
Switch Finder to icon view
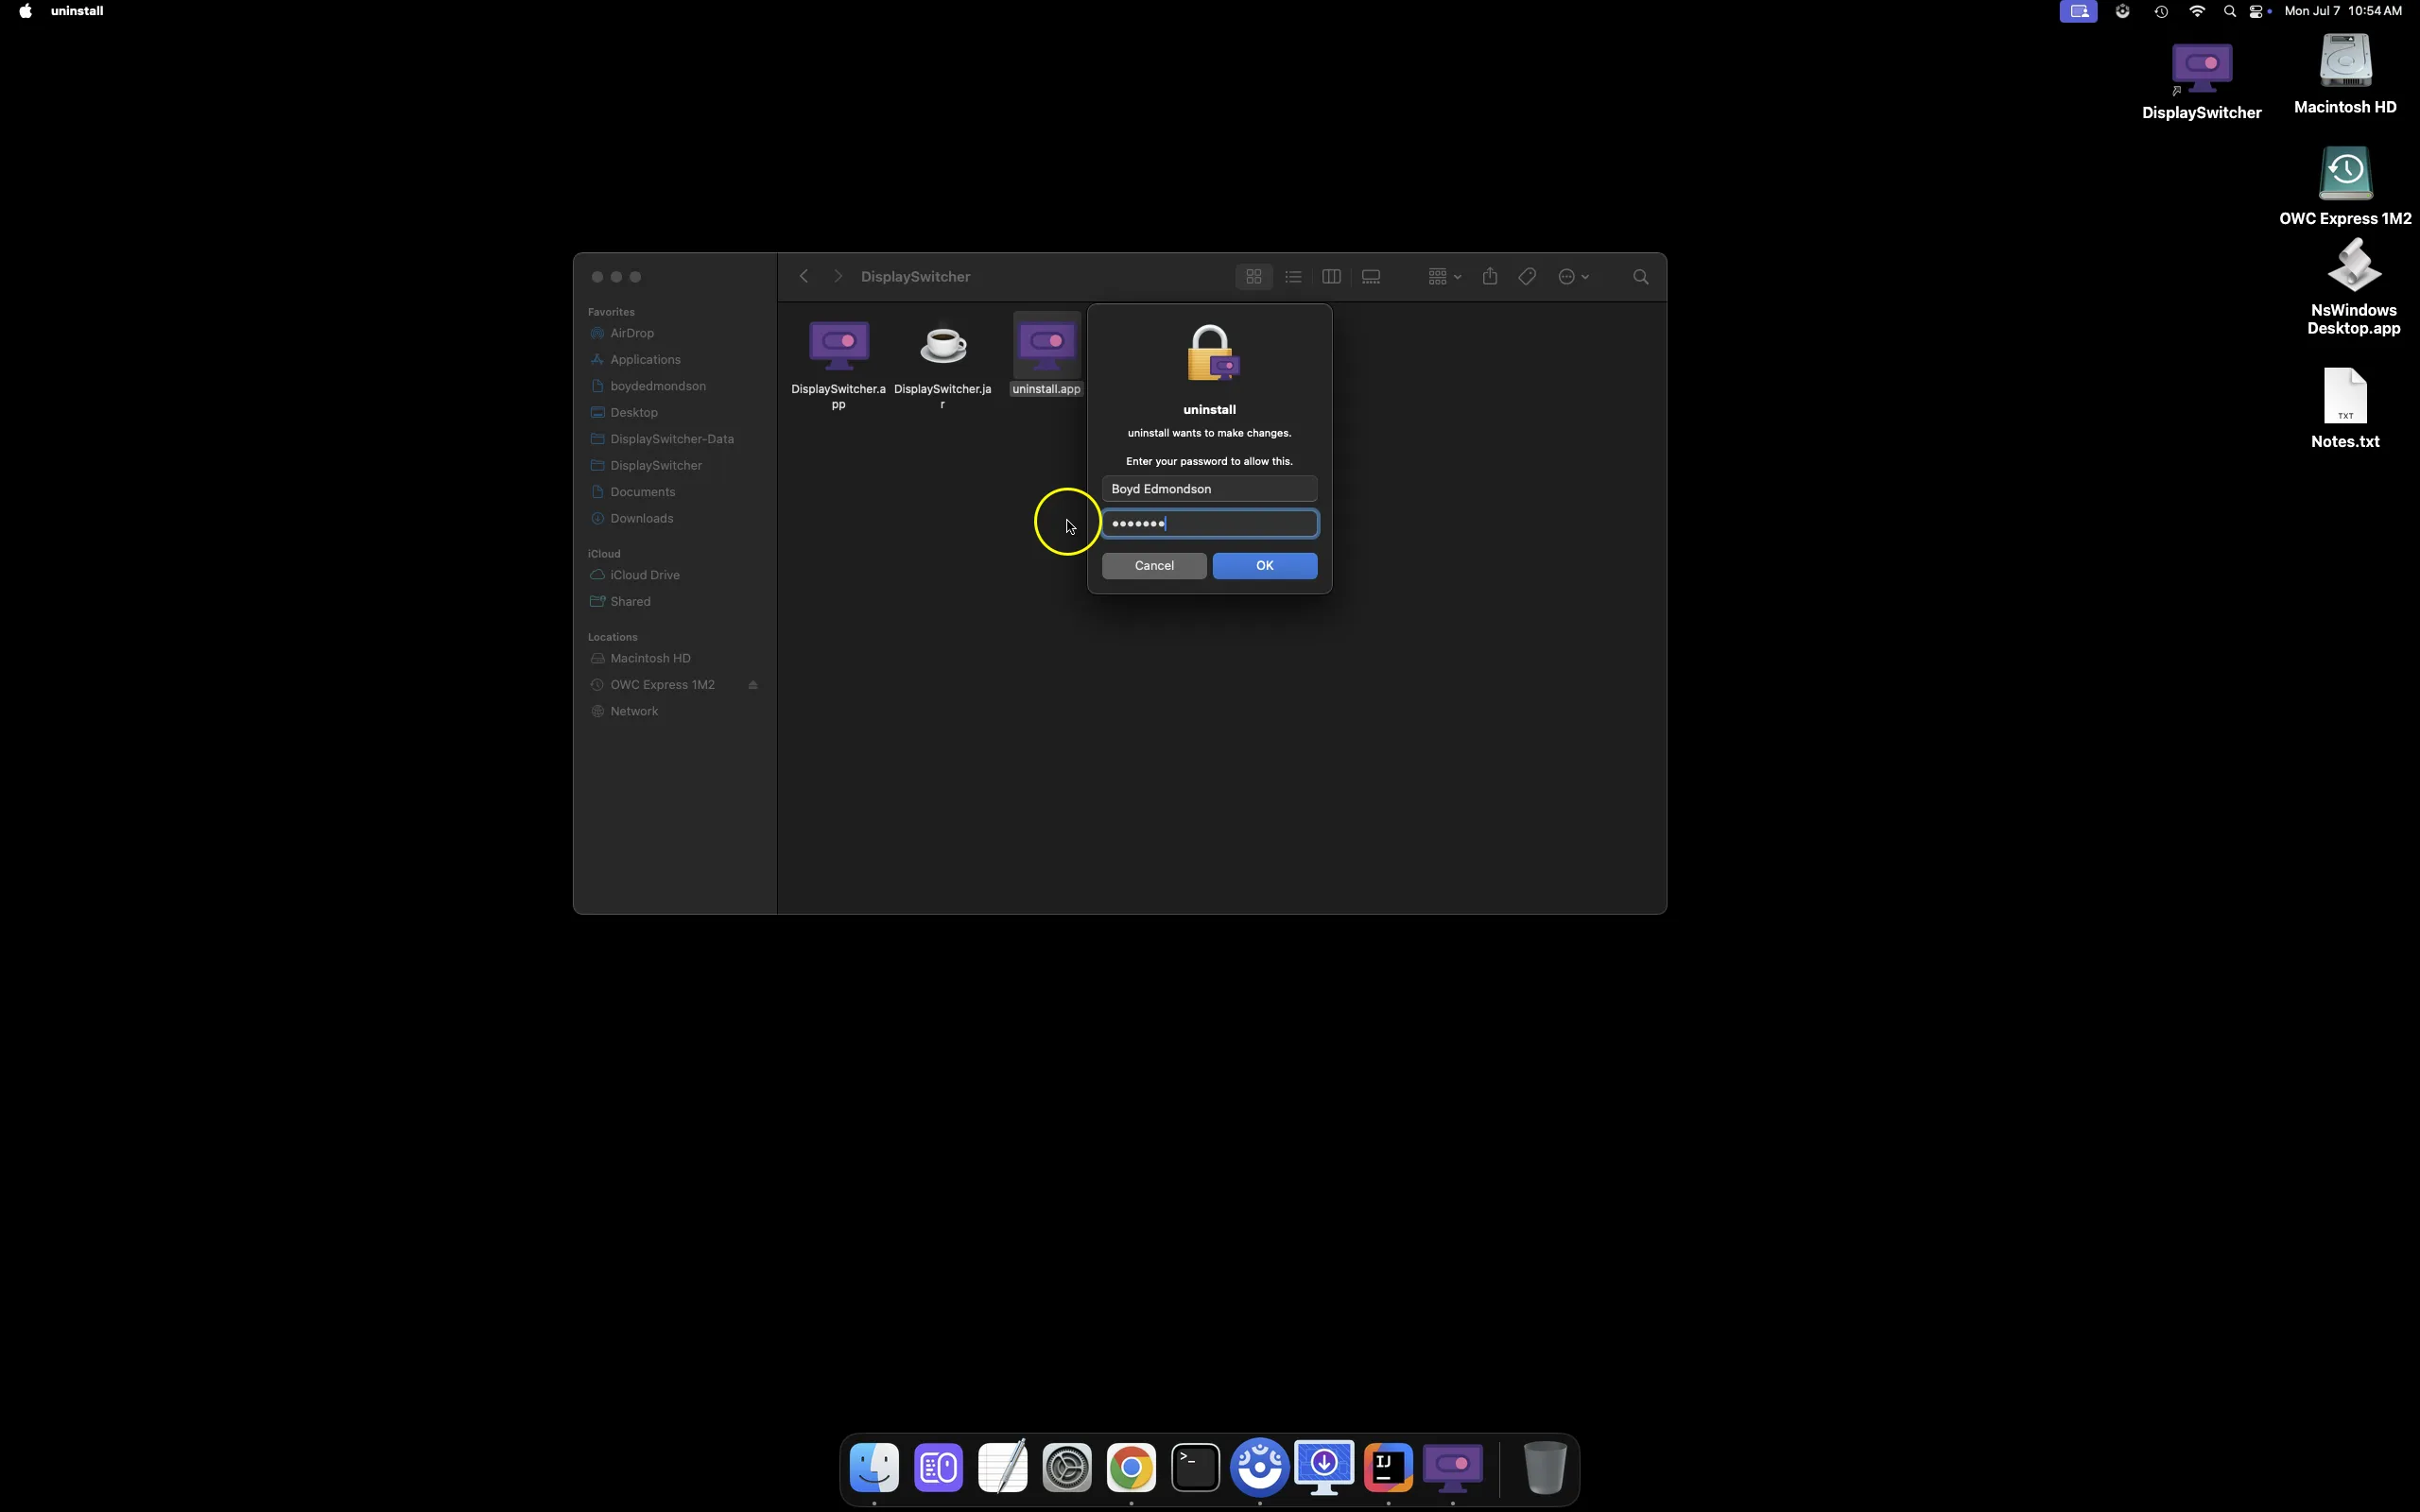(1253, 277)
